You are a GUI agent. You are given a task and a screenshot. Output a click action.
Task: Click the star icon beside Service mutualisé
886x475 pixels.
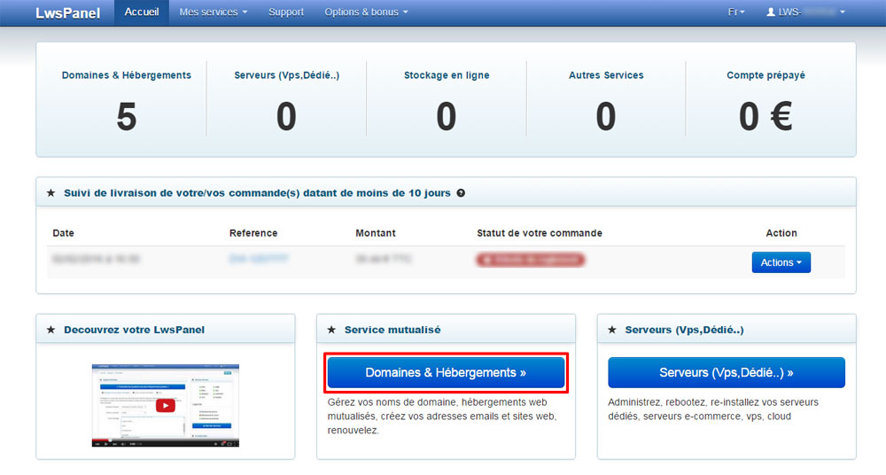[x=331, y=330]
